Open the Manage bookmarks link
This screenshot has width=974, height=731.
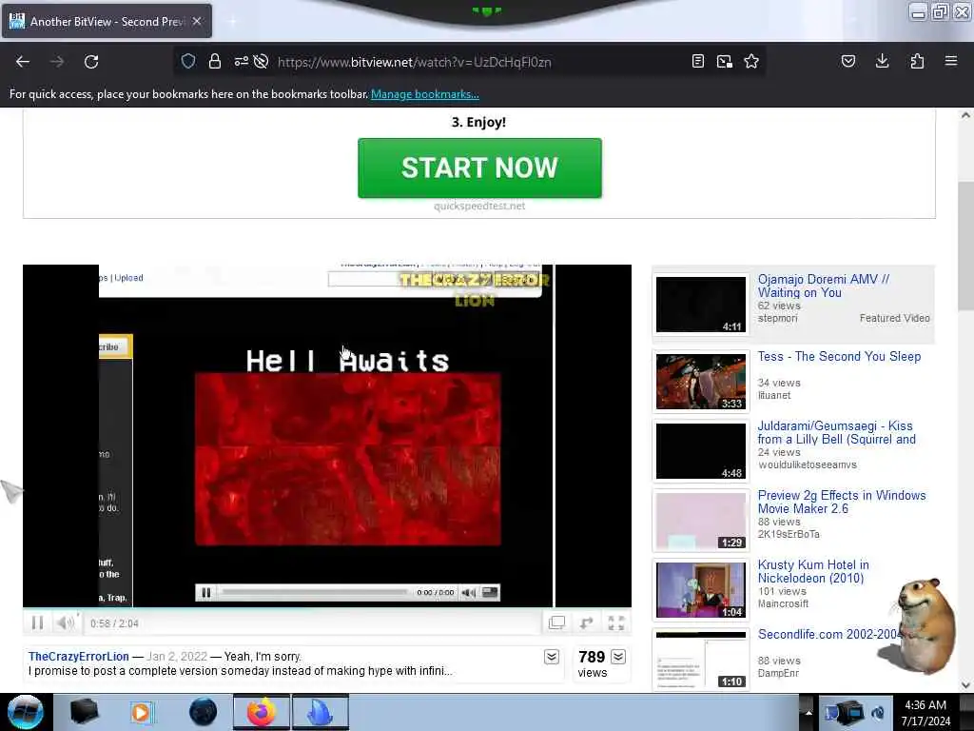(x=425, y=94)
